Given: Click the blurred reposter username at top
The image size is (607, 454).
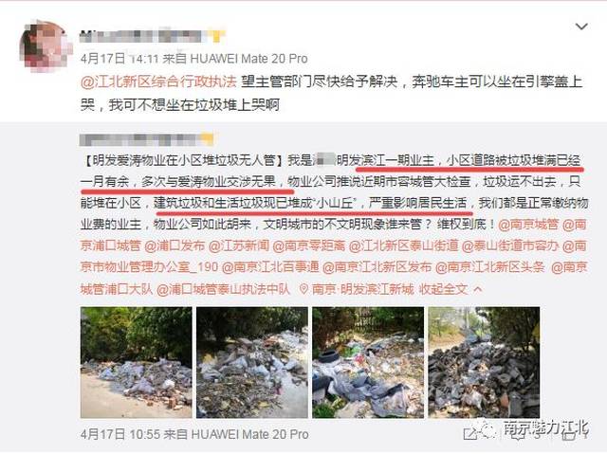Looking at the screenshot, I should pyautogui.click(x=152, y=36).
